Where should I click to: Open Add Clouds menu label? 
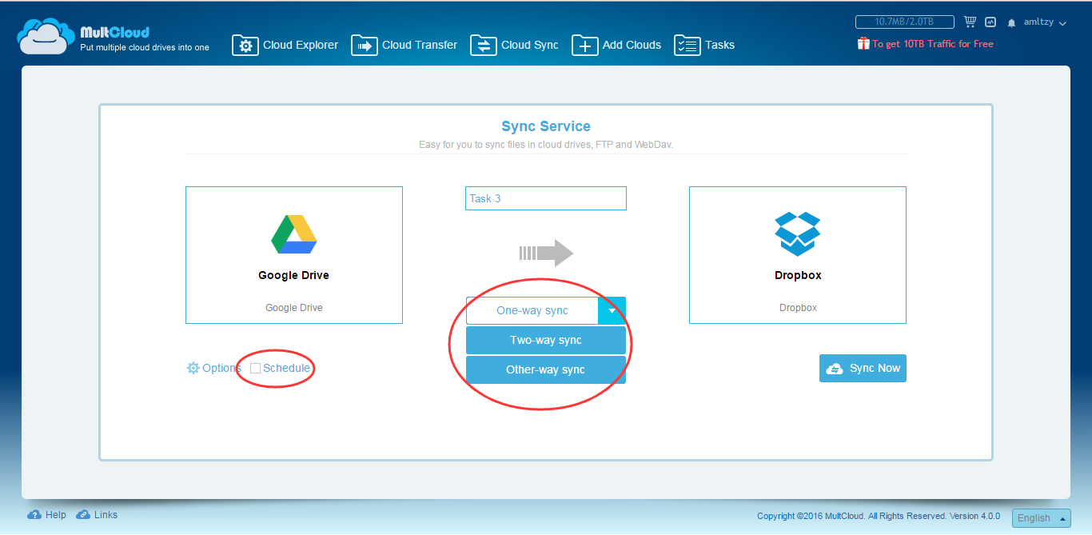[632, 45]
